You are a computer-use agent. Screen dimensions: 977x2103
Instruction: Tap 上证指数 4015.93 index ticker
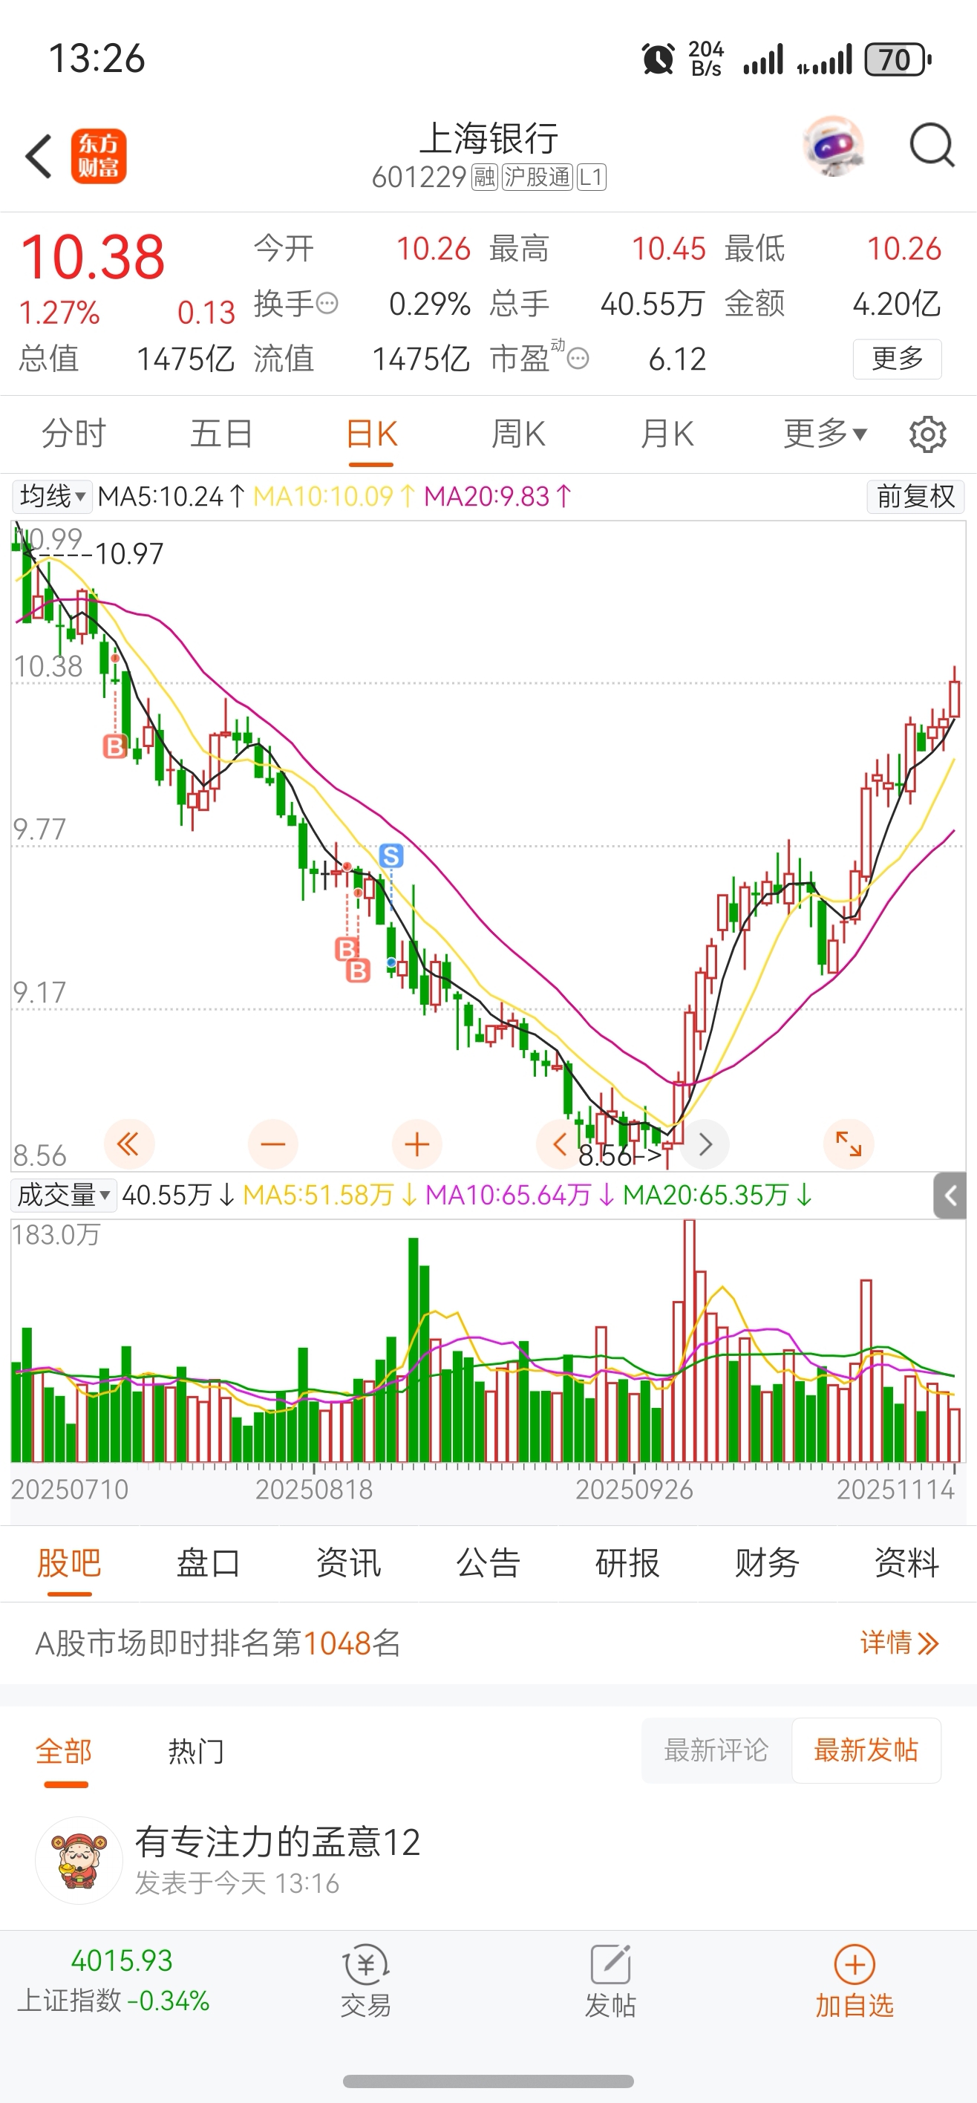pyautogui.click(x=114, y=1980)
